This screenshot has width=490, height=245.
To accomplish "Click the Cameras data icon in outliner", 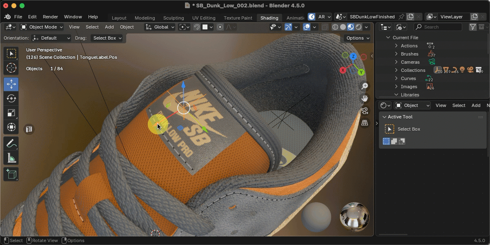I will click(432, 62).
